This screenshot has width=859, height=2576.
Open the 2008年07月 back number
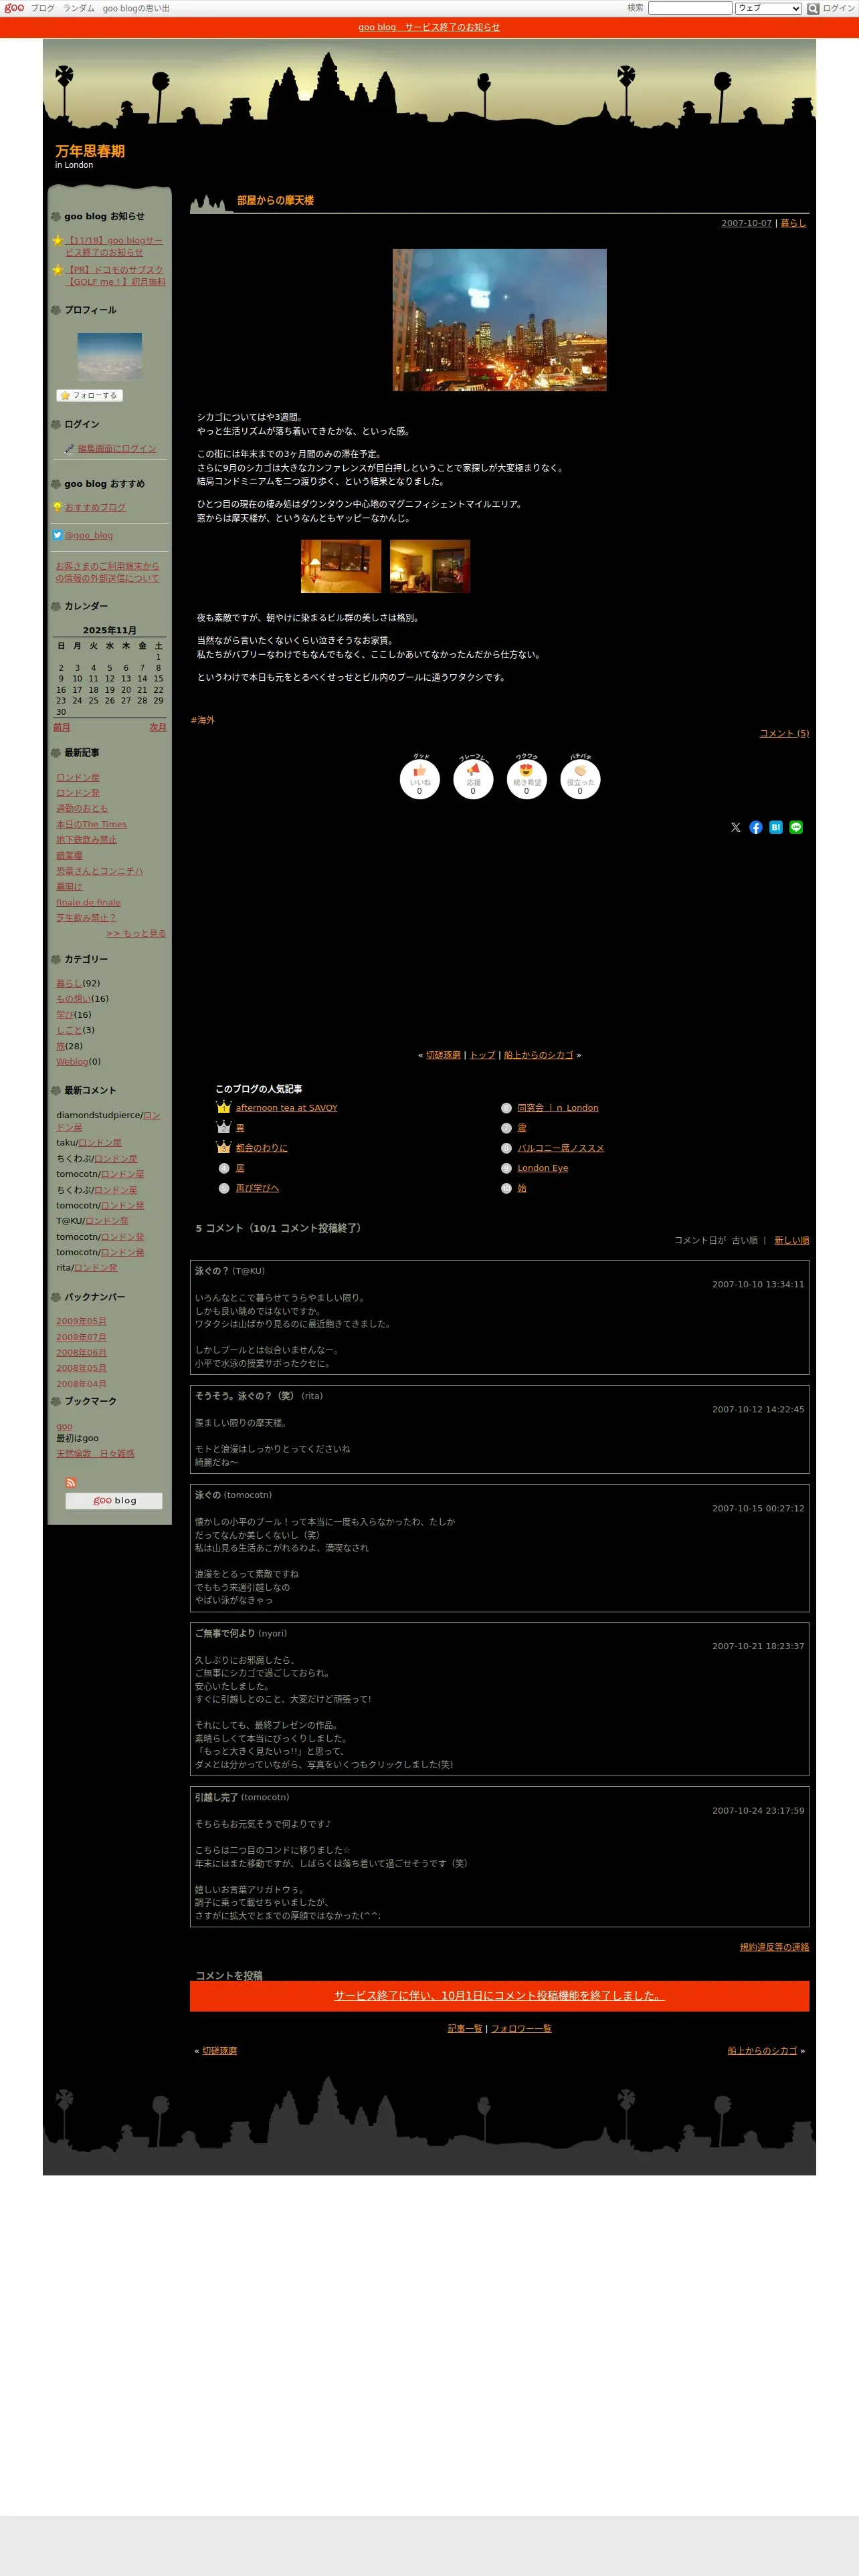pyautogui.click(x=81, y=1337)
